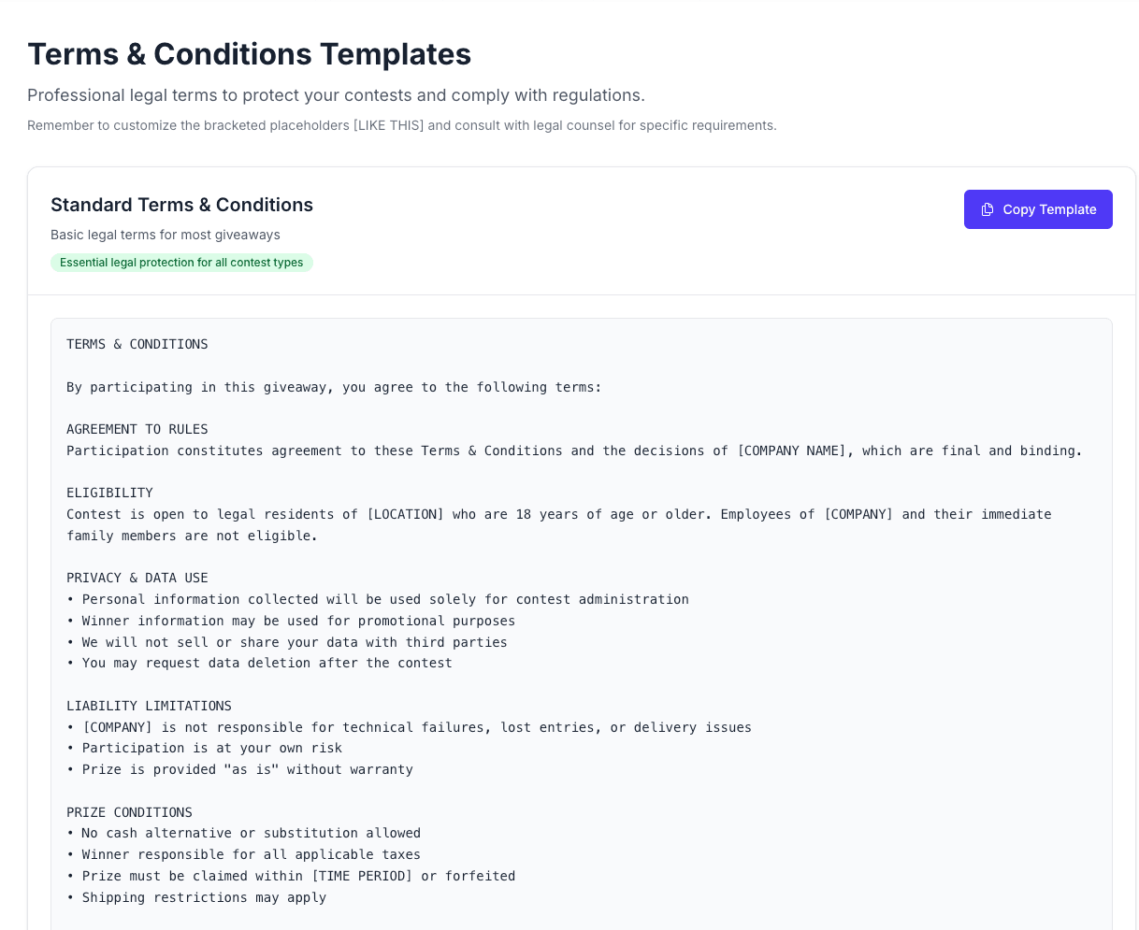Viewport: 1139px width, 930px height.
Task: Click the green Essential legal protection badge
Action: click(x=181, y=263)
